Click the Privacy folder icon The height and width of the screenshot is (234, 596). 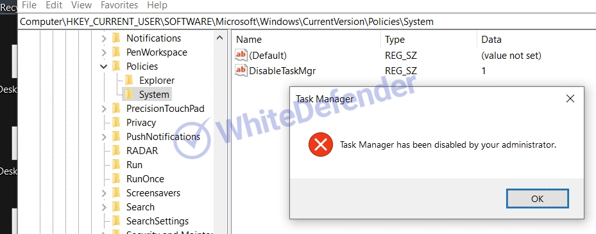[116, 122]
